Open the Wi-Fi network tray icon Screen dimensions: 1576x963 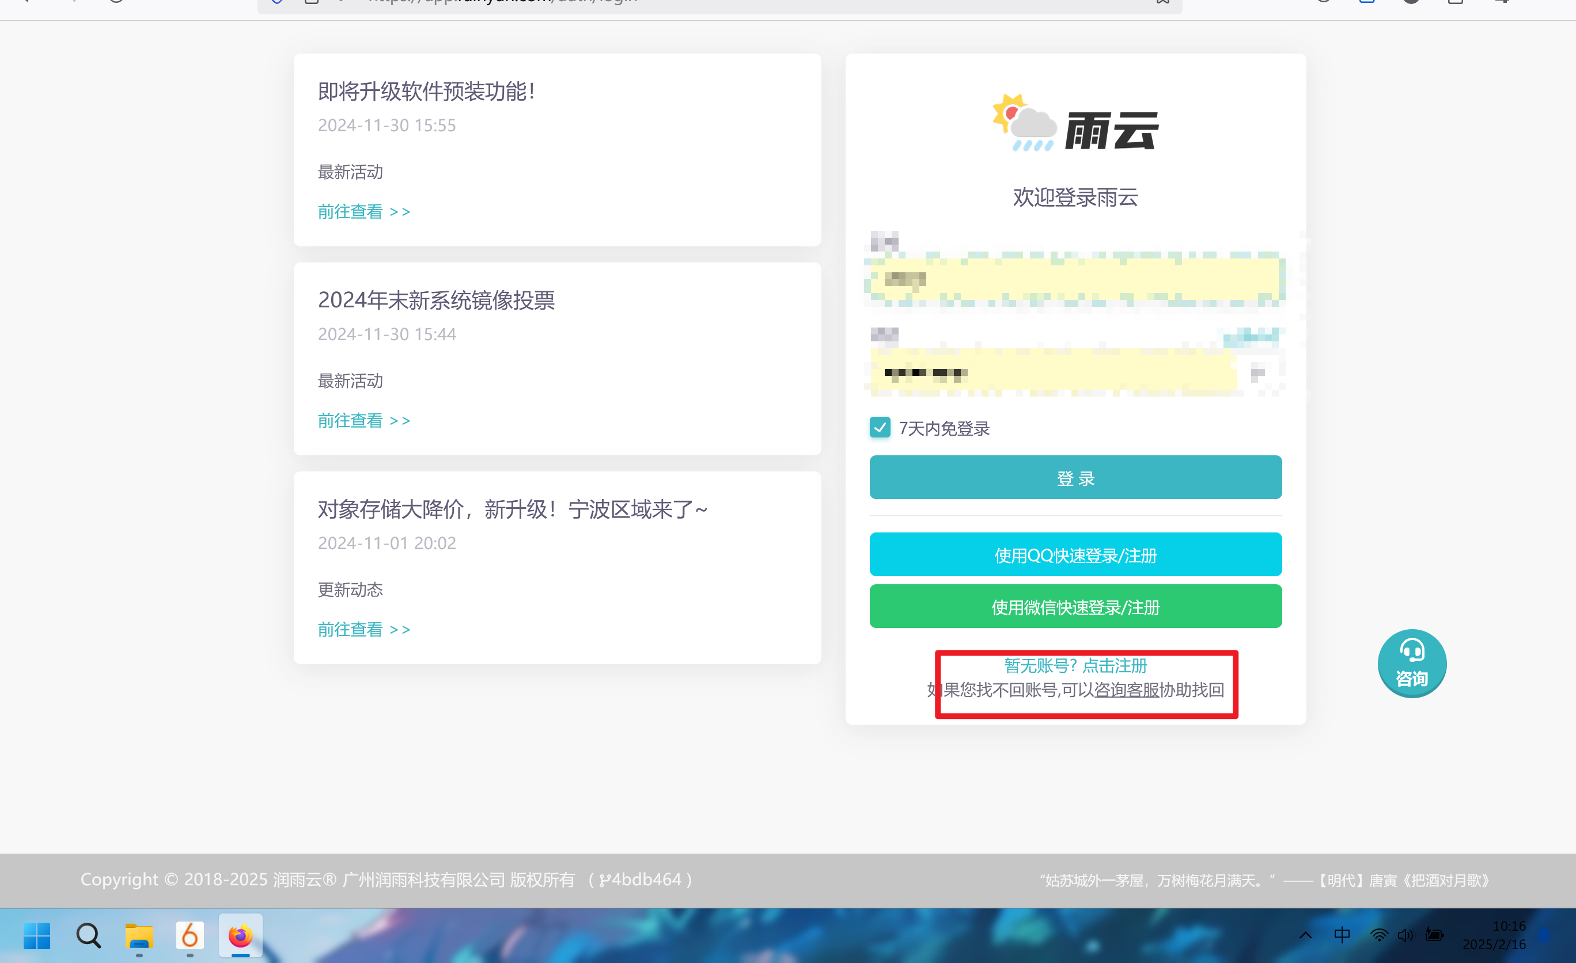pos(1379,935)
